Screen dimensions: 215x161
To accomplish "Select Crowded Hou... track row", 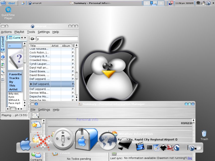I will [52, 60].
